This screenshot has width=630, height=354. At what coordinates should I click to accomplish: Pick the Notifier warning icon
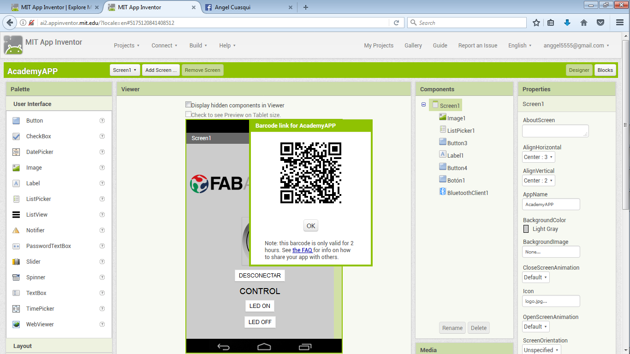tap(16, 230)
